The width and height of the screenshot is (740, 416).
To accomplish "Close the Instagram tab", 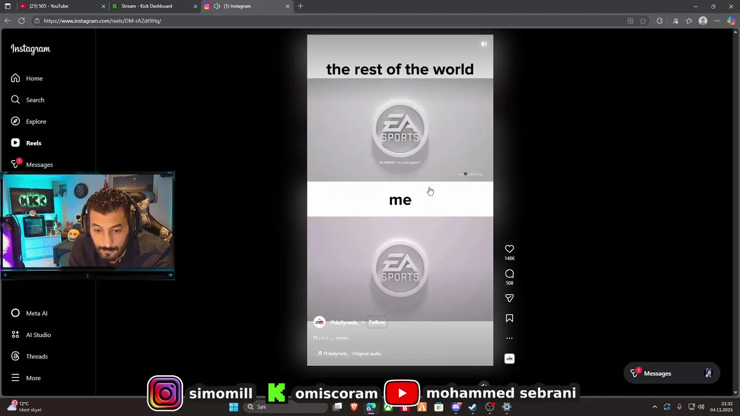I will coord(287,6).
